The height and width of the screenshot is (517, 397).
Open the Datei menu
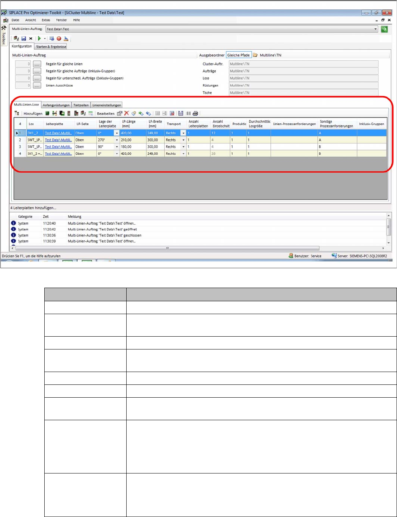(16, 20)
